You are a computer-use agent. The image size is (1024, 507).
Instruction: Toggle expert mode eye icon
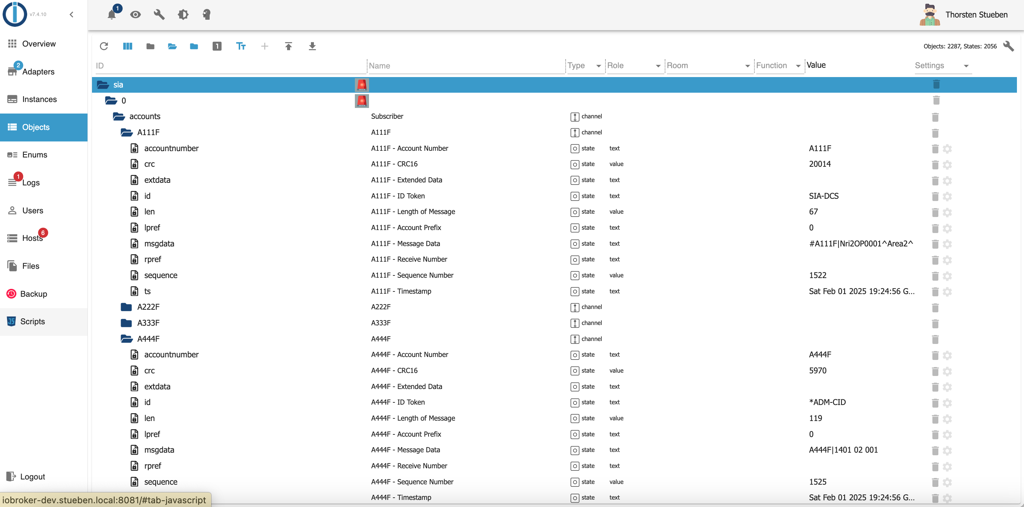136,15
